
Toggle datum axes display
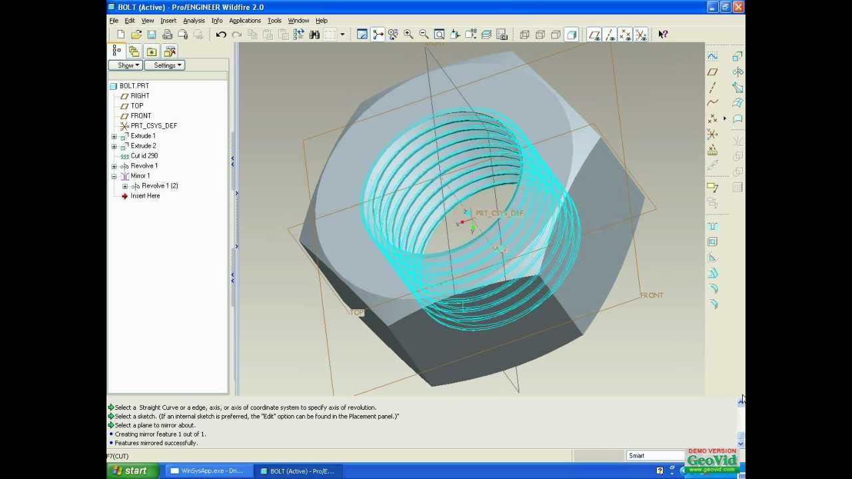tap(610, 35)
